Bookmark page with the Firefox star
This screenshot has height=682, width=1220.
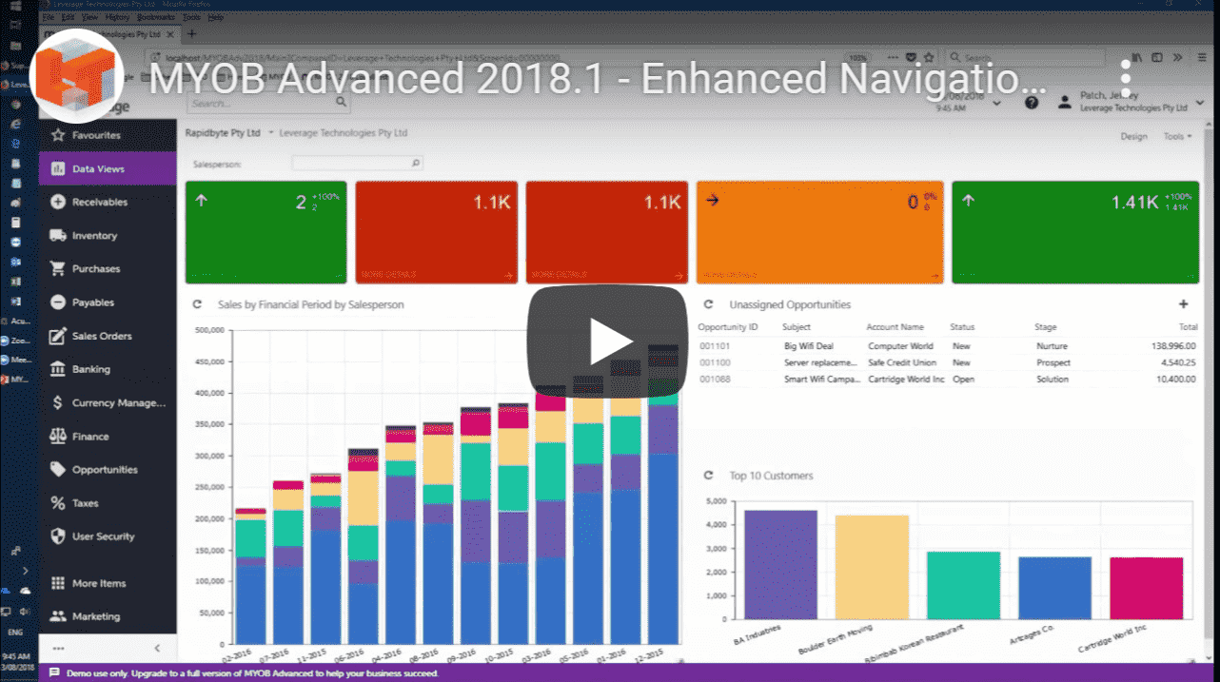pos(929,57)
